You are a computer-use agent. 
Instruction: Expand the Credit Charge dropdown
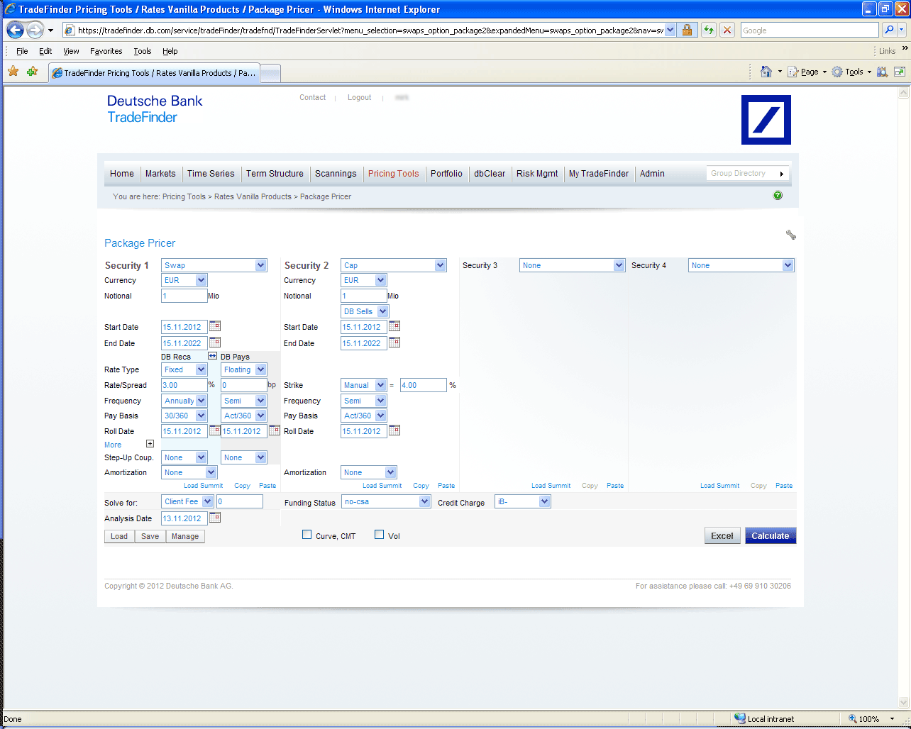[522, 501]
